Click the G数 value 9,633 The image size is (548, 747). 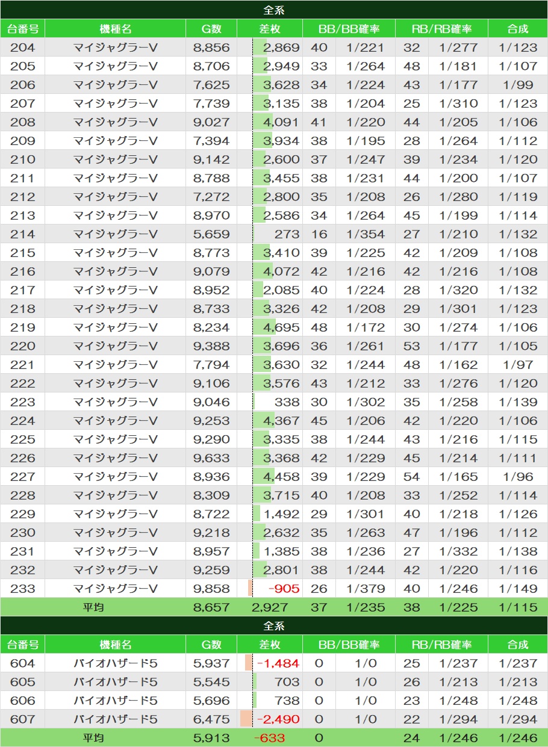pos(211,458)
